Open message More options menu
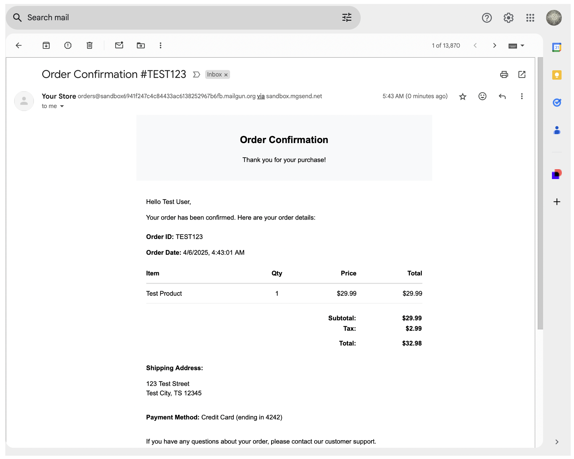 (522, 96)
